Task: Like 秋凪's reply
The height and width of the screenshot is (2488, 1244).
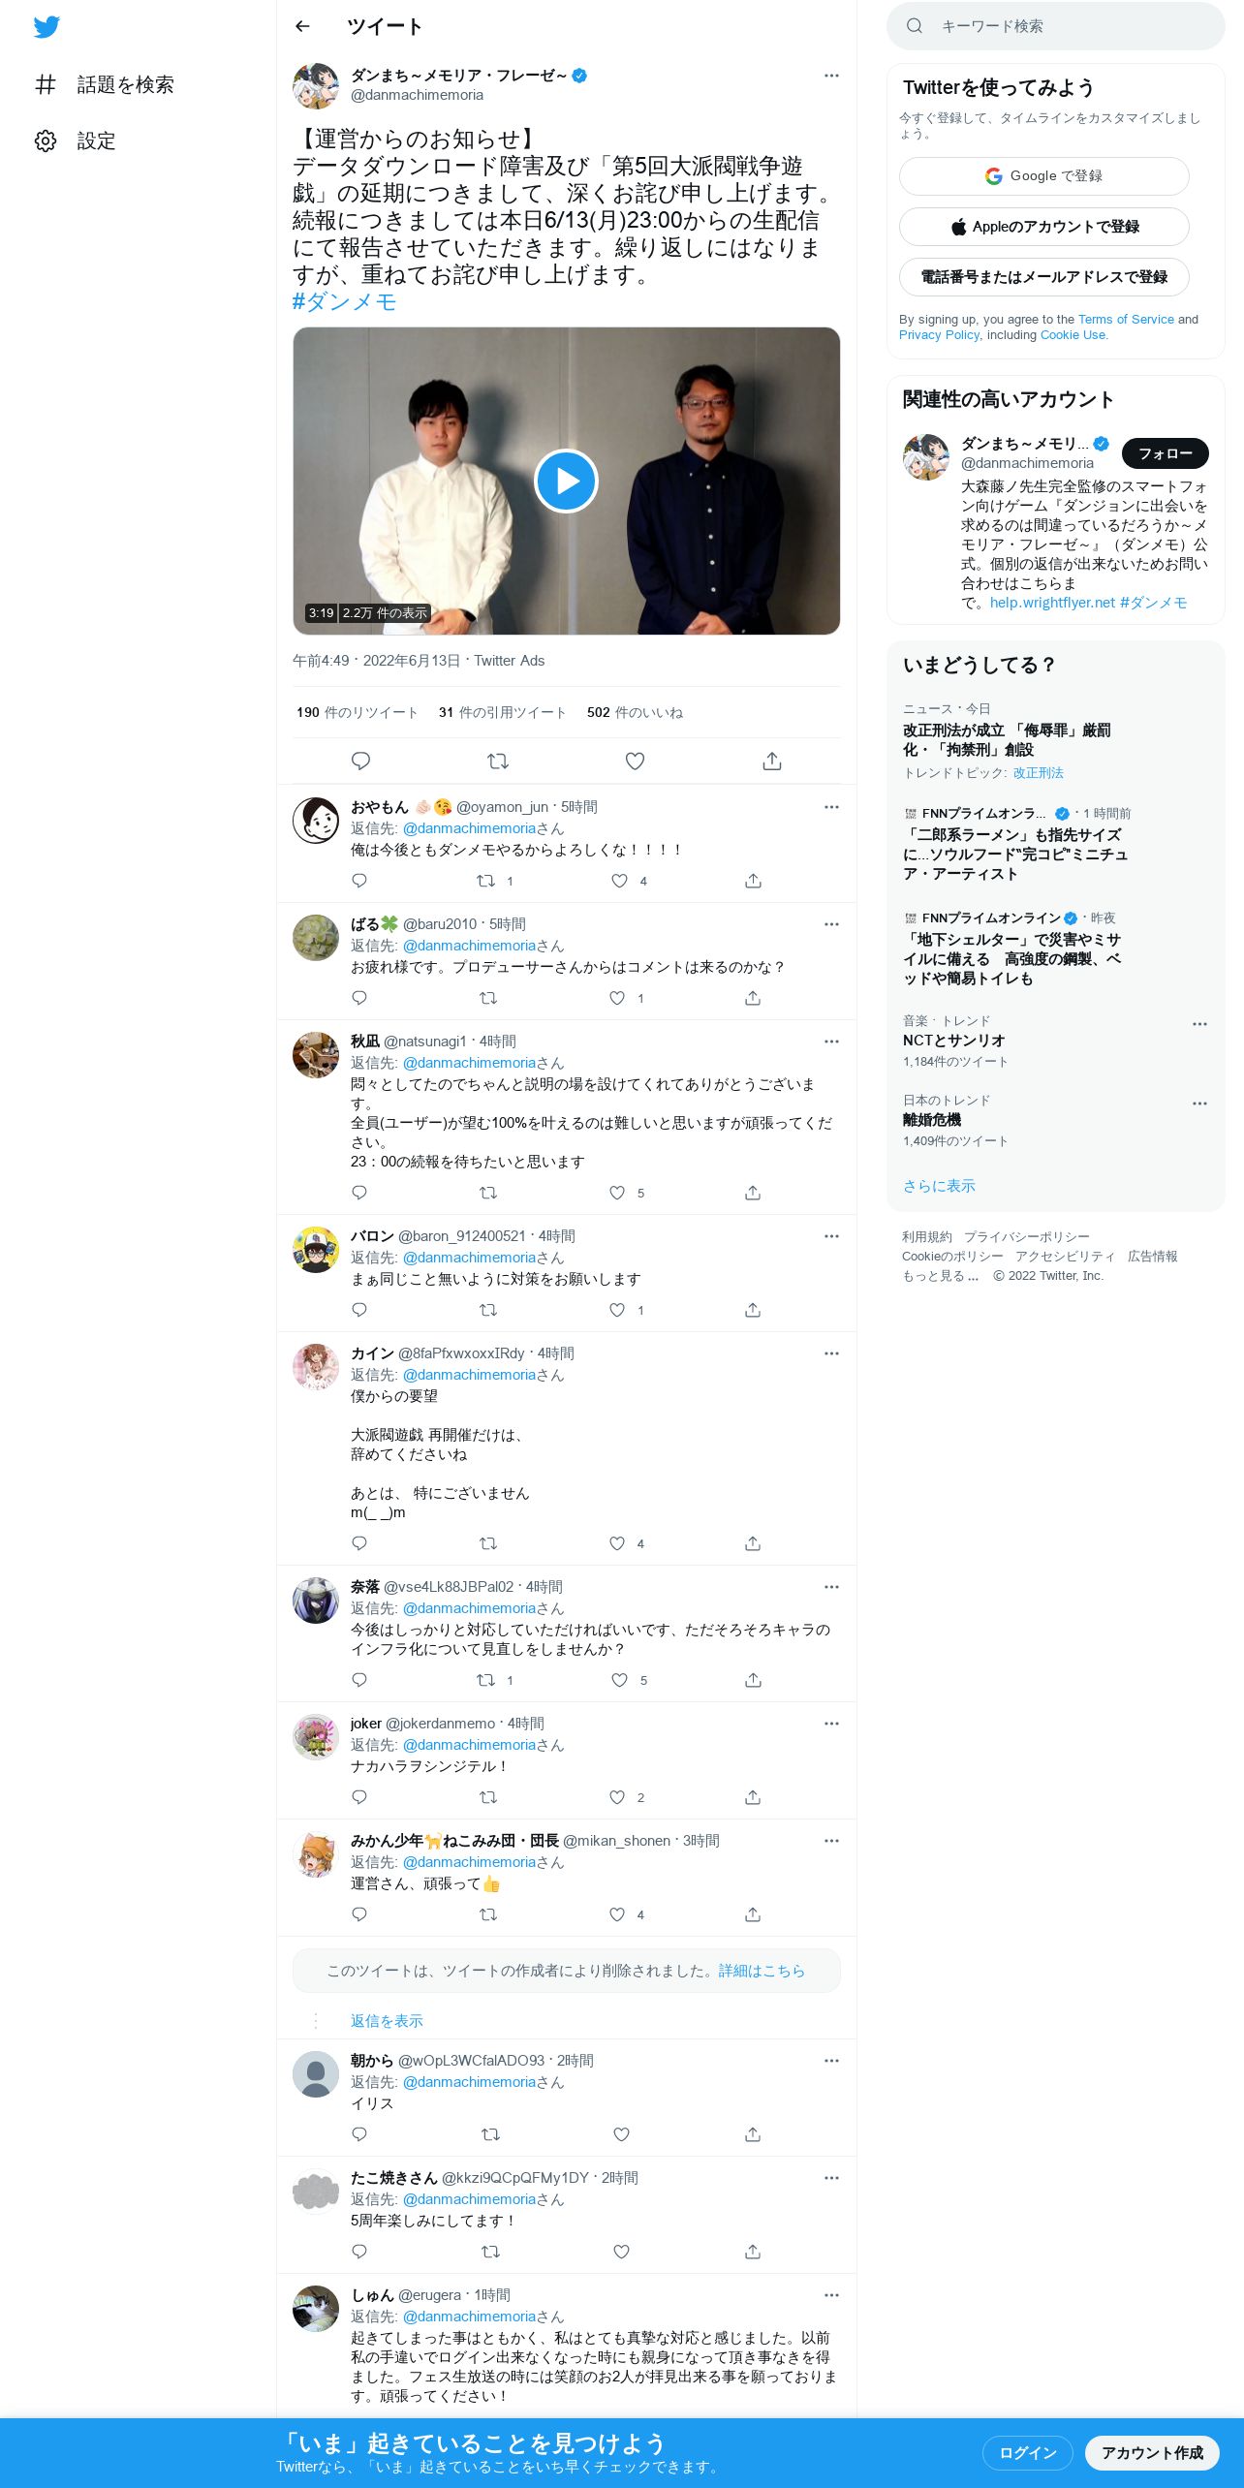Action: [x=617, y=1193]
